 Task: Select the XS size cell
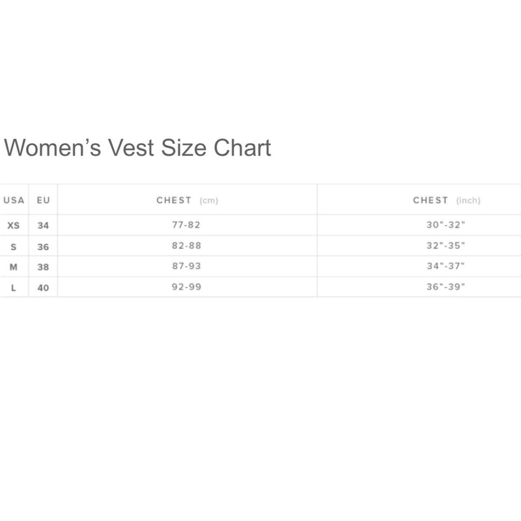click(14, 225)
